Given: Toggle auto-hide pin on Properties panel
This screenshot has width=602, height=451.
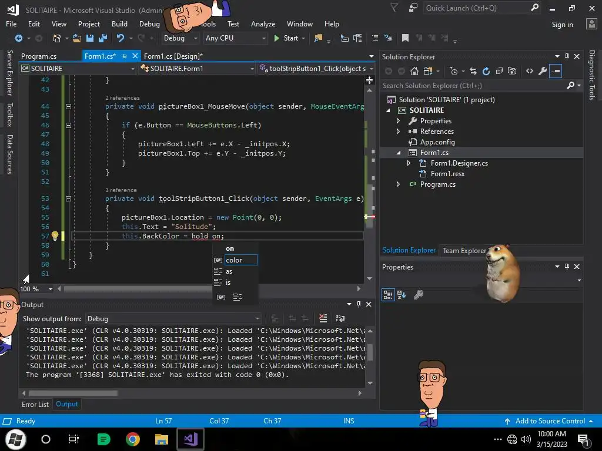Looking at the screenshot, I should 567,267.
